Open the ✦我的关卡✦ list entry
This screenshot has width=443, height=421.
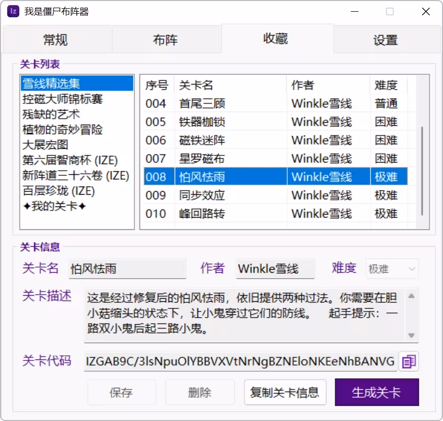pos(77,206)
